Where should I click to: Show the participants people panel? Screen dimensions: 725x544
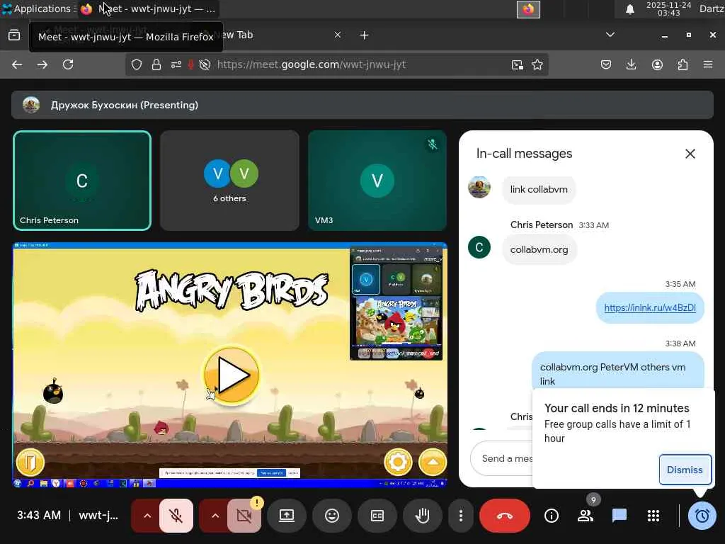tap(586, 516)
